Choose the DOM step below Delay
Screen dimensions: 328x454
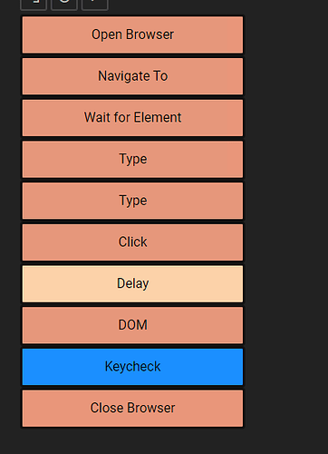coord(132,325)
